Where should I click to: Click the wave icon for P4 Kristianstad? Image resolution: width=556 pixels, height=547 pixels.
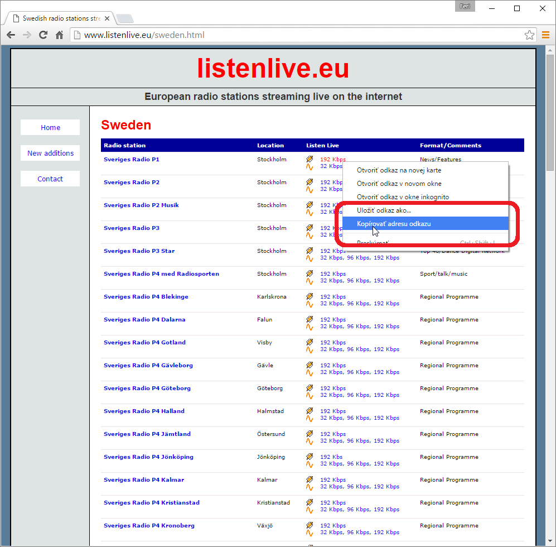(x=310, y=510)
